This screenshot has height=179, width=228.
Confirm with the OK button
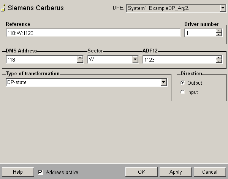click(x=141, y=172)
